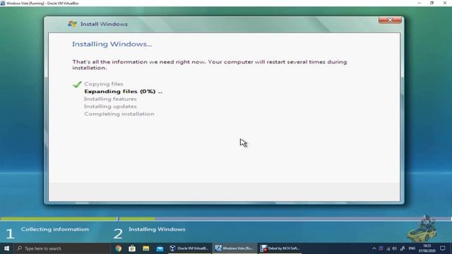
Task: Open Microsoft Store from the taskbar
Action: [132, 248]
